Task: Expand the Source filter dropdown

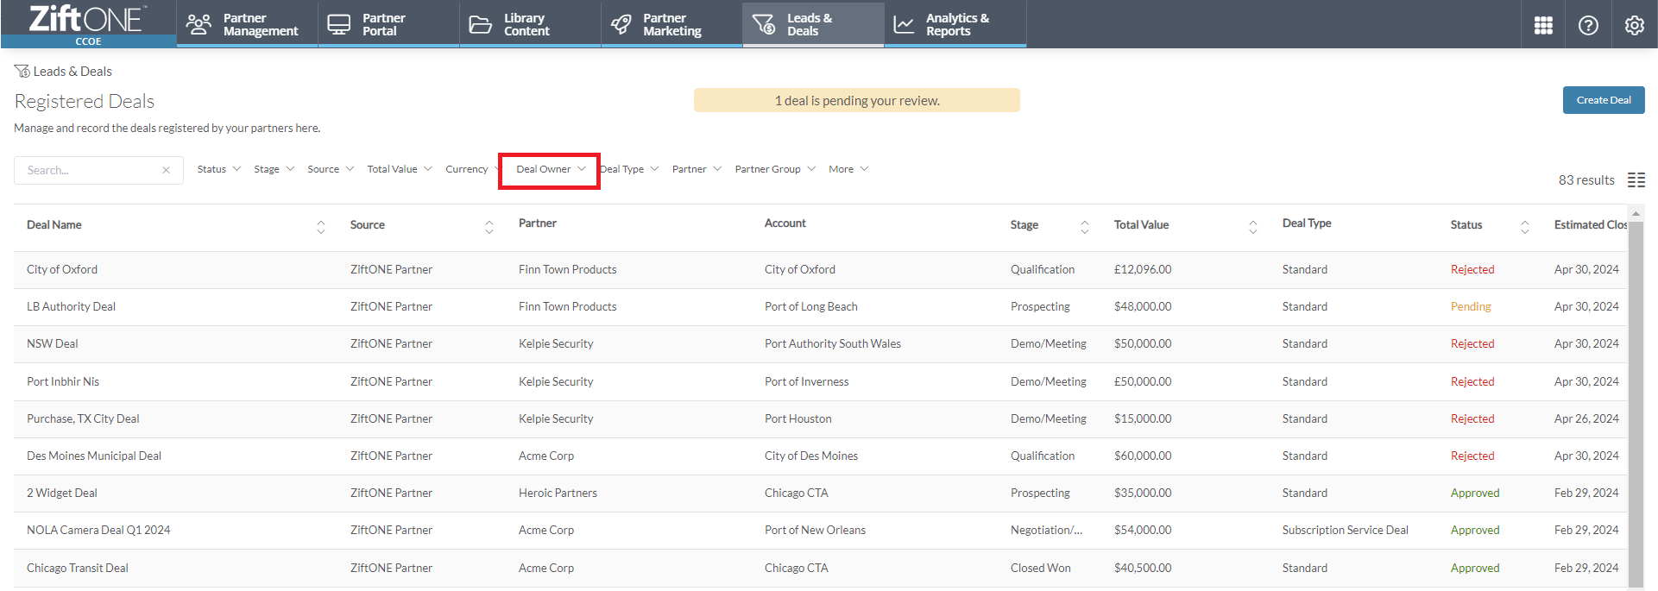Action: click(331, 169)
